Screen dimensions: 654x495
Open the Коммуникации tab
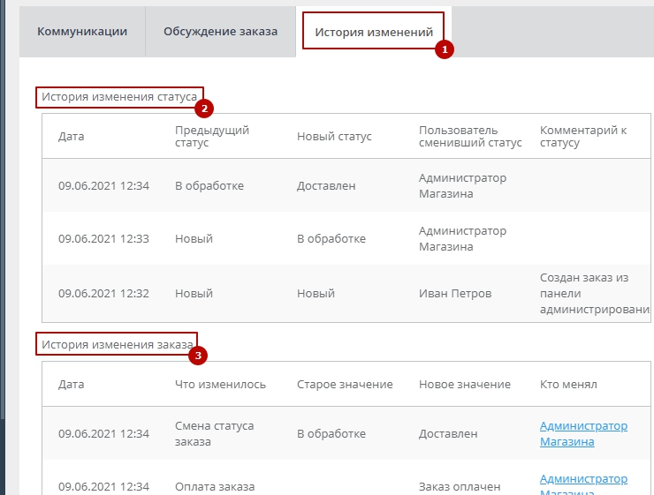coord(82,32)
